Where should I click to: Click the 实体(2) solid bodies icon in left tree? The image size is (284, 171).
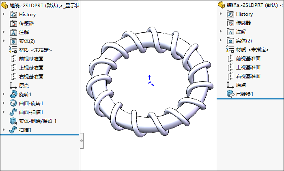(13, 41)
